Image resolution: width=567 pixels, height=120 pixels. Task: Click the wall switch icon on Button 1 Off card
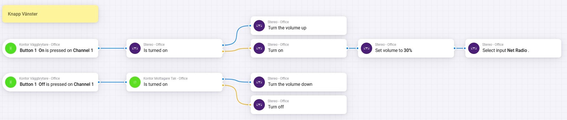click(x=11, y=82)
